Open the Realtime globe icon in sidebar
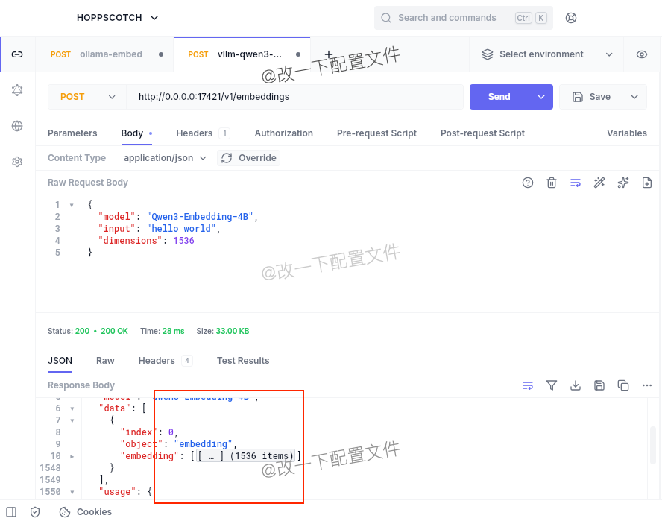 pyautogui.click(x=17, y=126)
